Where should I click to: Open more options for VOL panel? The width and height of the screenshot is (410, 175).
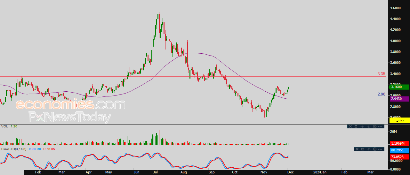click(x=380, y=126)
